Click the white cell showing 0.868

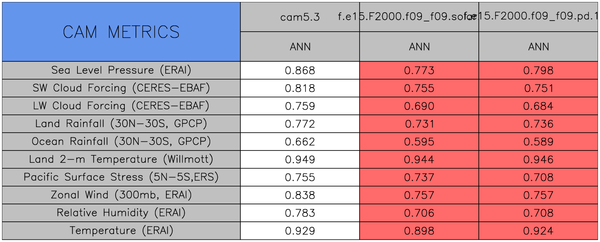coord(300,71)
